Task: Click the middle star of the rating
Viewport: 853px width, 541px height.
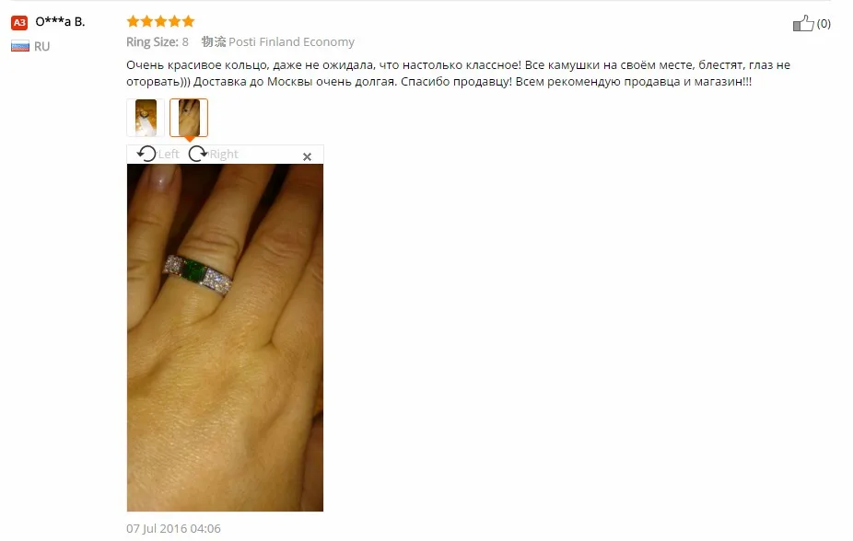Action: pyautogui.click(x=160, y=21)
